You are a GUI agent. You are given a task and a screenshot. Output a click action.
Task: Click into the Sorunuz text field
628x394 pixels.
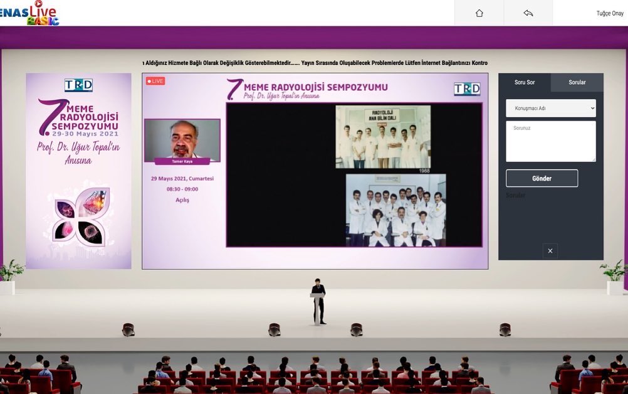coord(551,142)
